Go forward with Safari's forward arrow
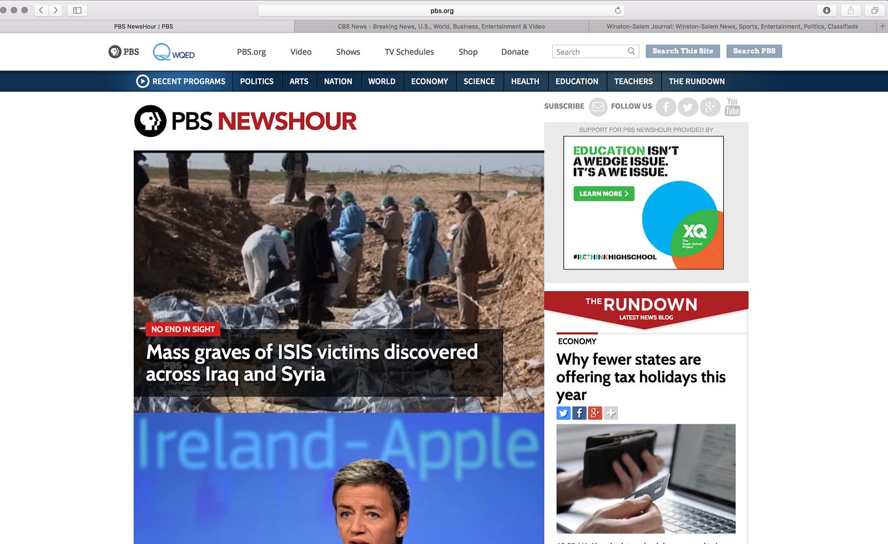The image size is (888, 544). coord(55,10)
